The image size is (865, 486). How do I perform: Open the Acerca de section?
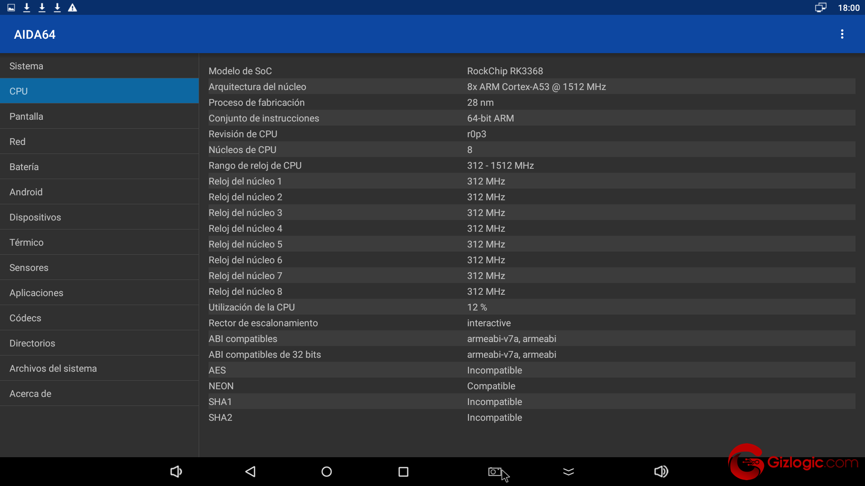pyautogui.click(x=99, y=393)
